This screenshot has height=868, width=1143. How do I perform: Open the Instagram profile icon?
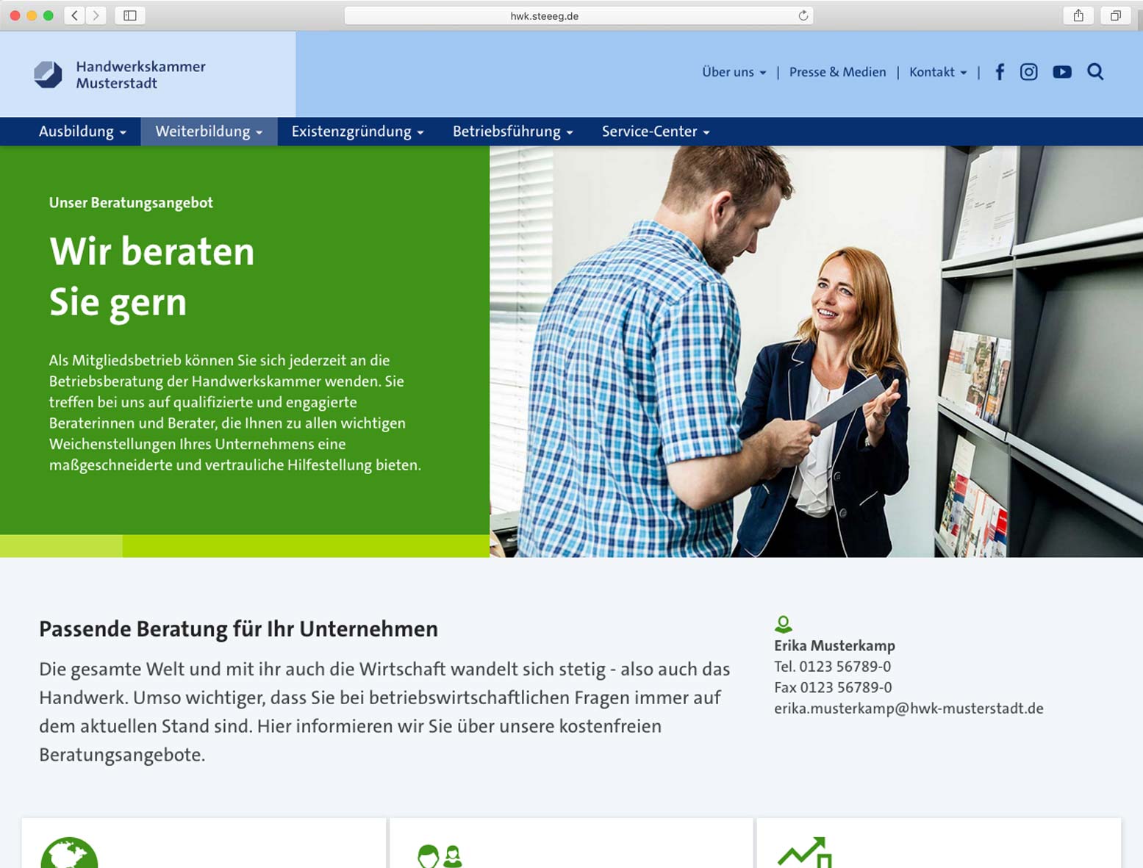[1028, 72]
